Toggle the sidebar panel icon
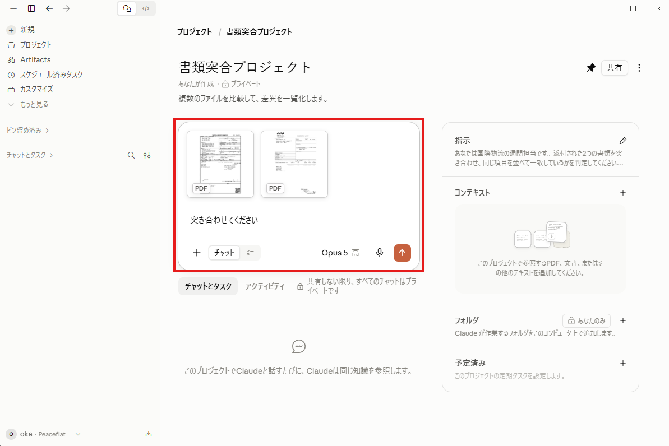 coord(31,8)
